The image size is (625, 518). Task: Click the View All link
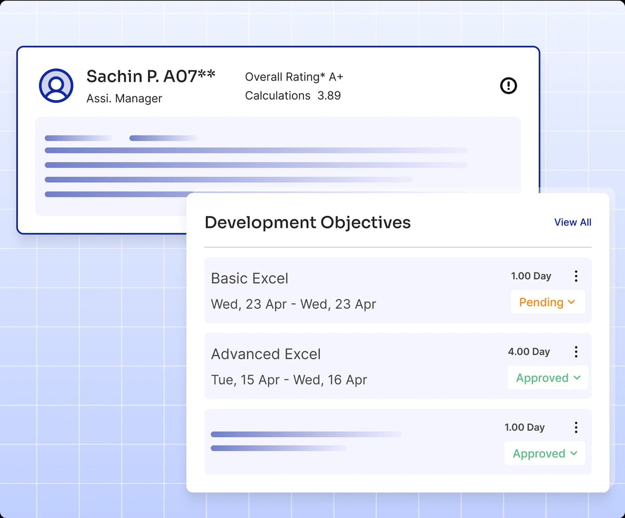(x=572, y=222)
